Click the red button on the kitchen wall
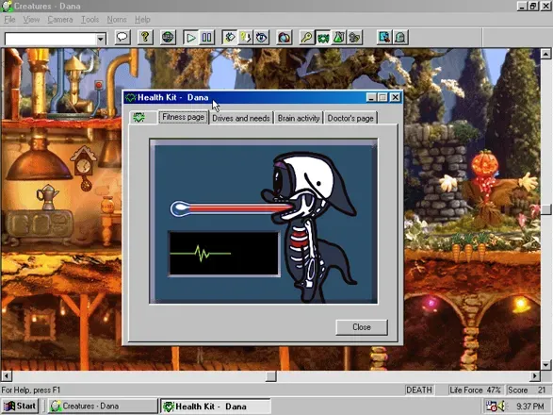Image resolution: width=553 pixels, height=415 pixels. point(99,85)
